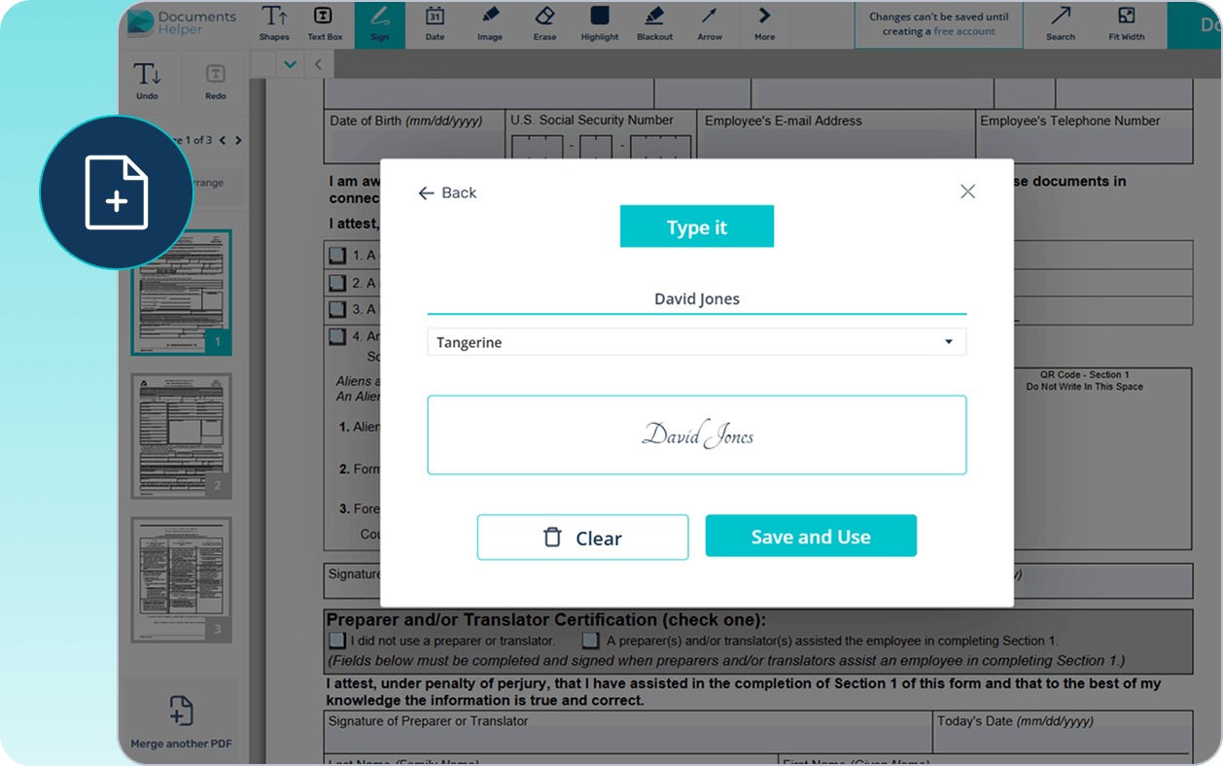Image resolution: width=1223 pixels, height=766 pixels.
Task: Clear the typed signature
Action: pyautogui.click(x=582, y=538)
